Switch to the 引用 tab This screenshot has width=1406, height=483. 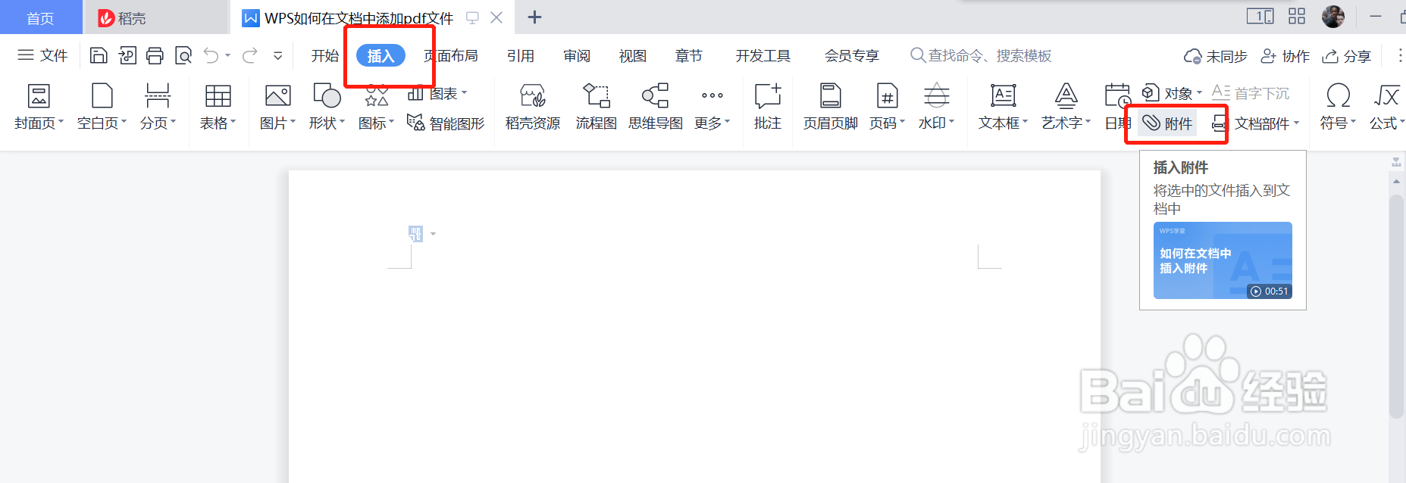click(521, 55)
